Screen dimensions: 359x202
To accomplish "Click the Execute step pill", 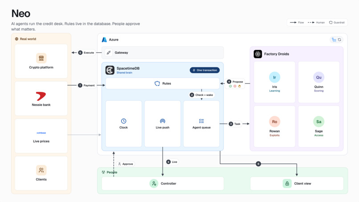I will point(86,53).
